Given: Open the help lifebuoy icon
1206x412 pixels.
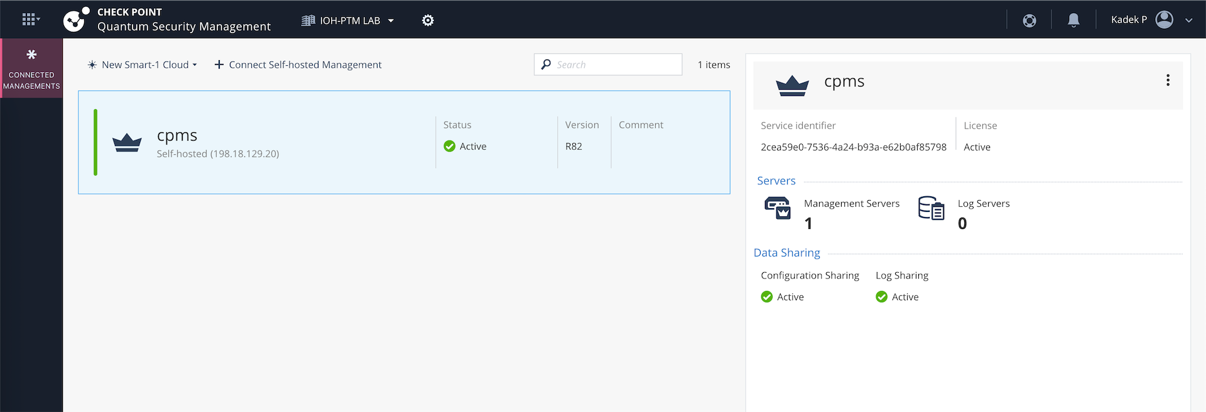Looking at the screenshot, I should (1029, 21).
